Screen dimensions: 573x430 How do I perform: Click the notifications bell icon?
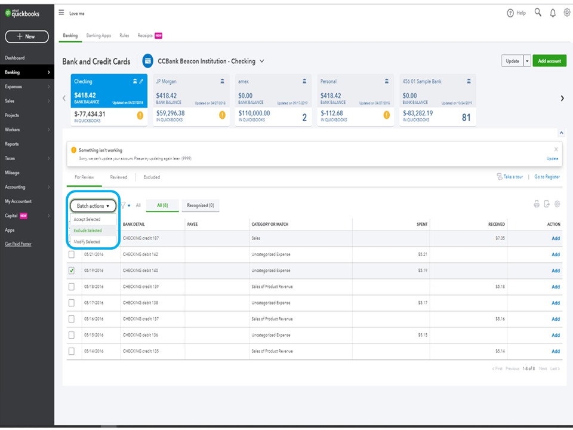[x=553, y=13]
